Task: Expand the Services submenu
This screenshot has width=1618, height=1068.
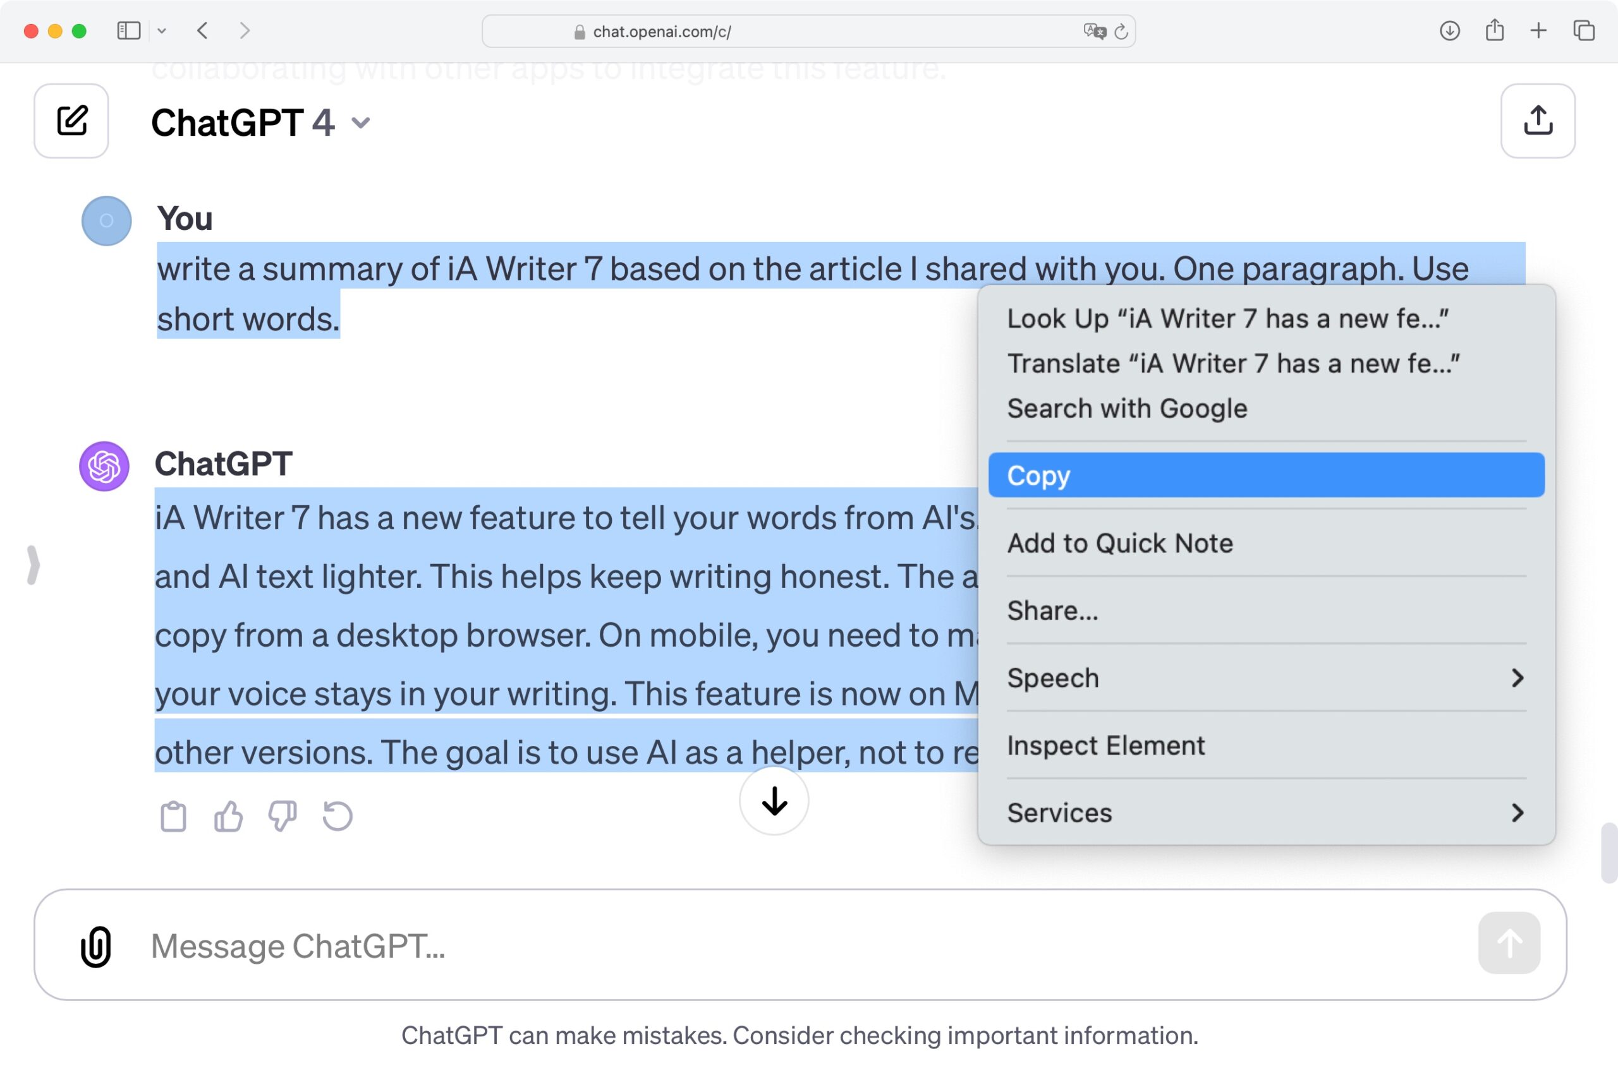Action: (x=1265, y=813)
